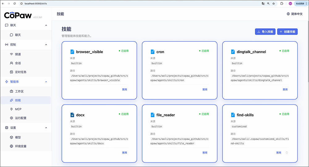
Task: Open the 聊天 chat bubble sub-item
Action: [x=26, y=35]
